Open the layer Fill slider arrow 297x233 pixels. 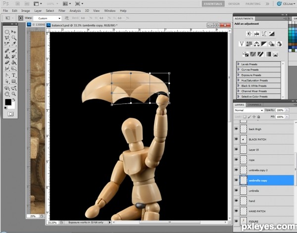(x=287, y=117)
